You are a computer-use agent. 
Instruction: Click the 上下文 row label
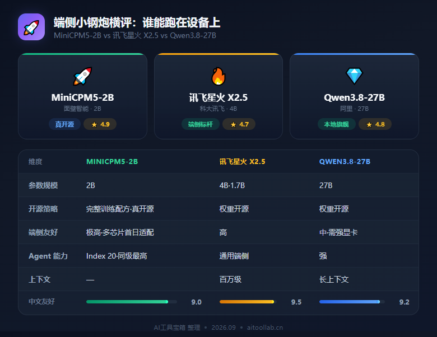tap(40, 279)
